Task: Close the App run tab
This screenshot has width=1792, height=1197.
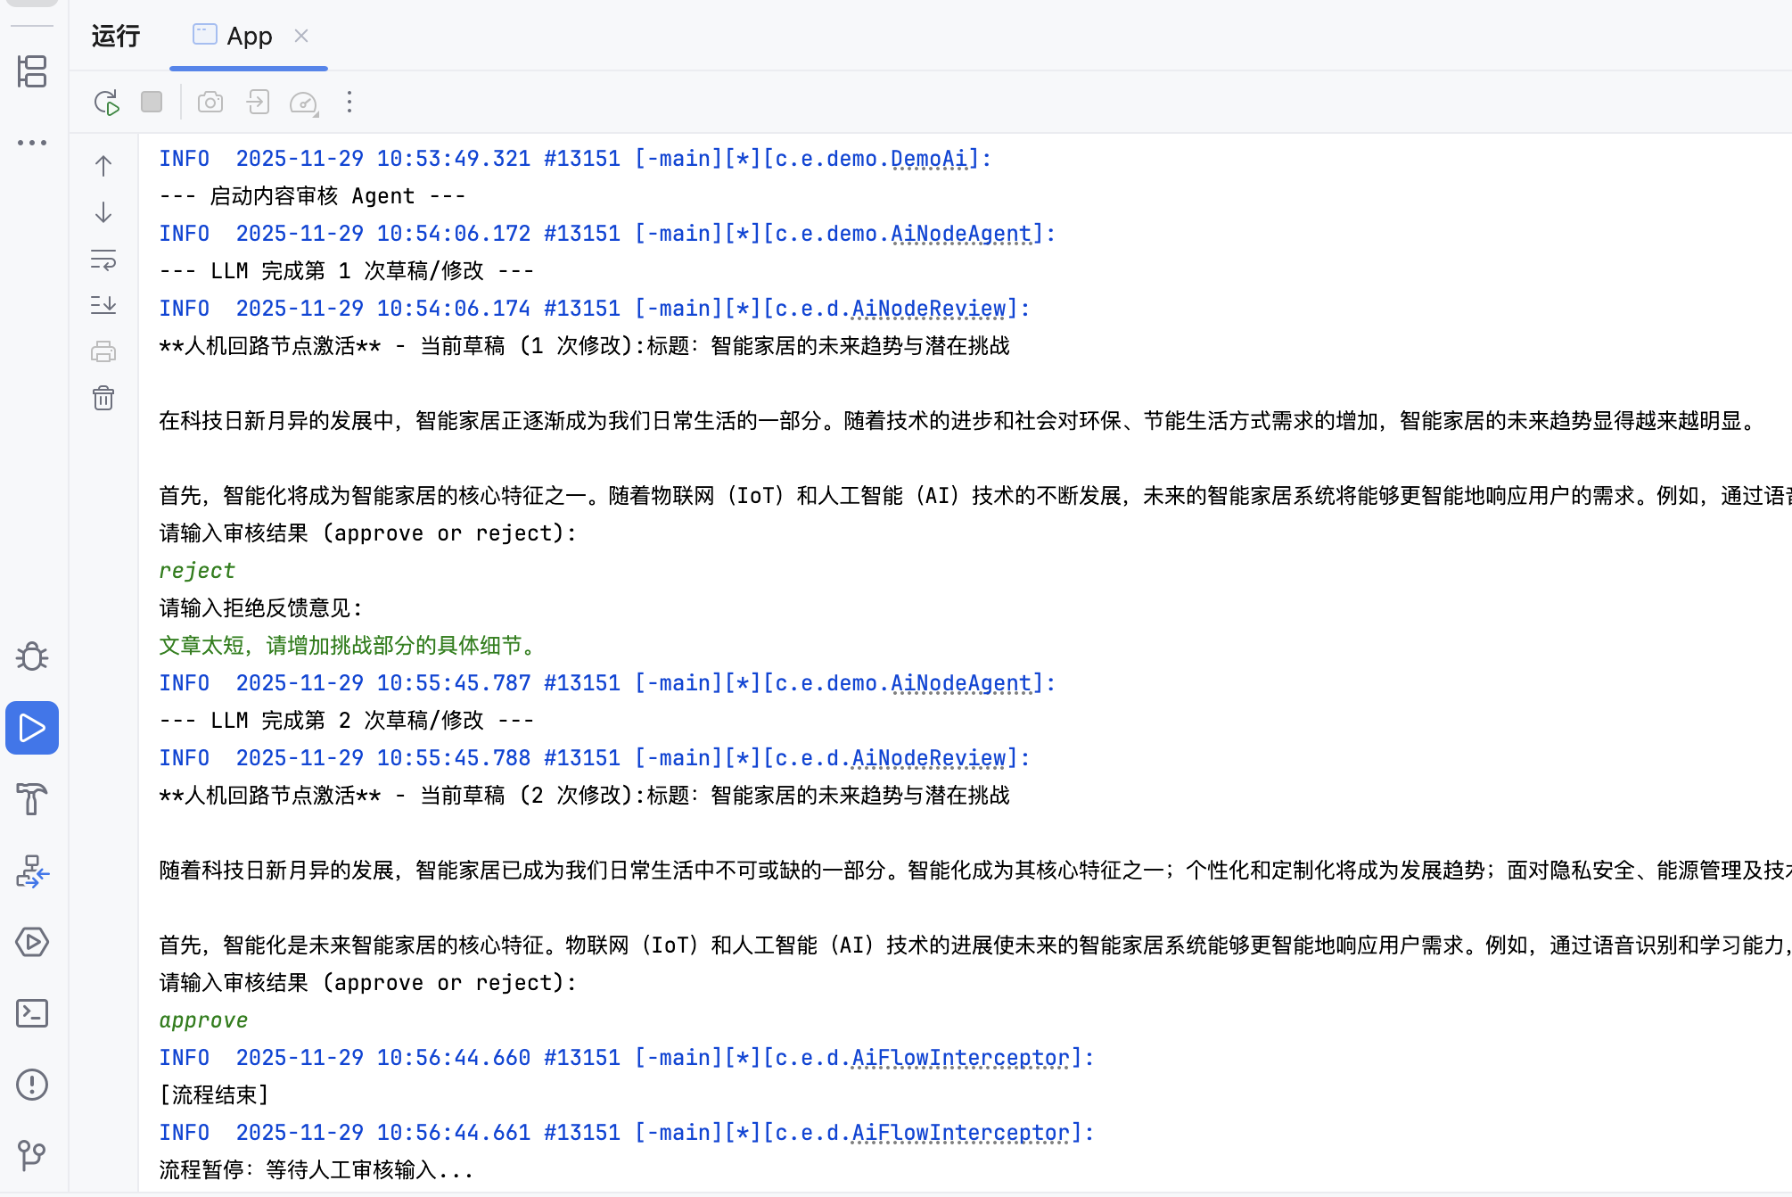Action: tap(301, 36)
